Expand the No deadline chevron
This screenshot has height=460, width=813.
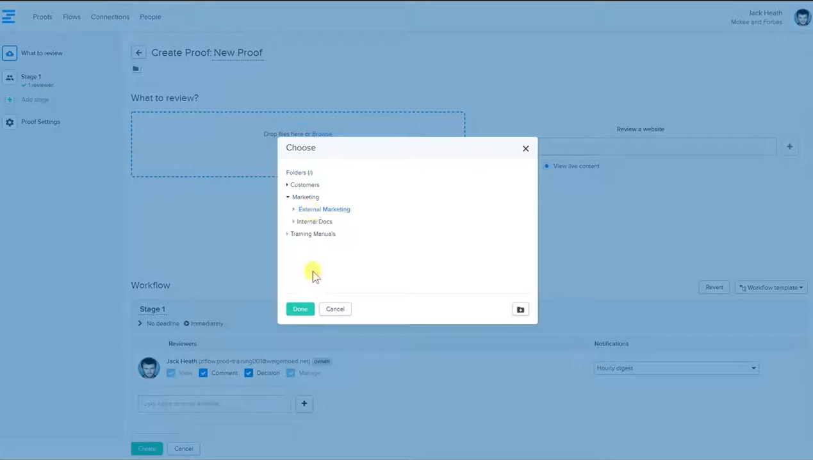point(140,324)
